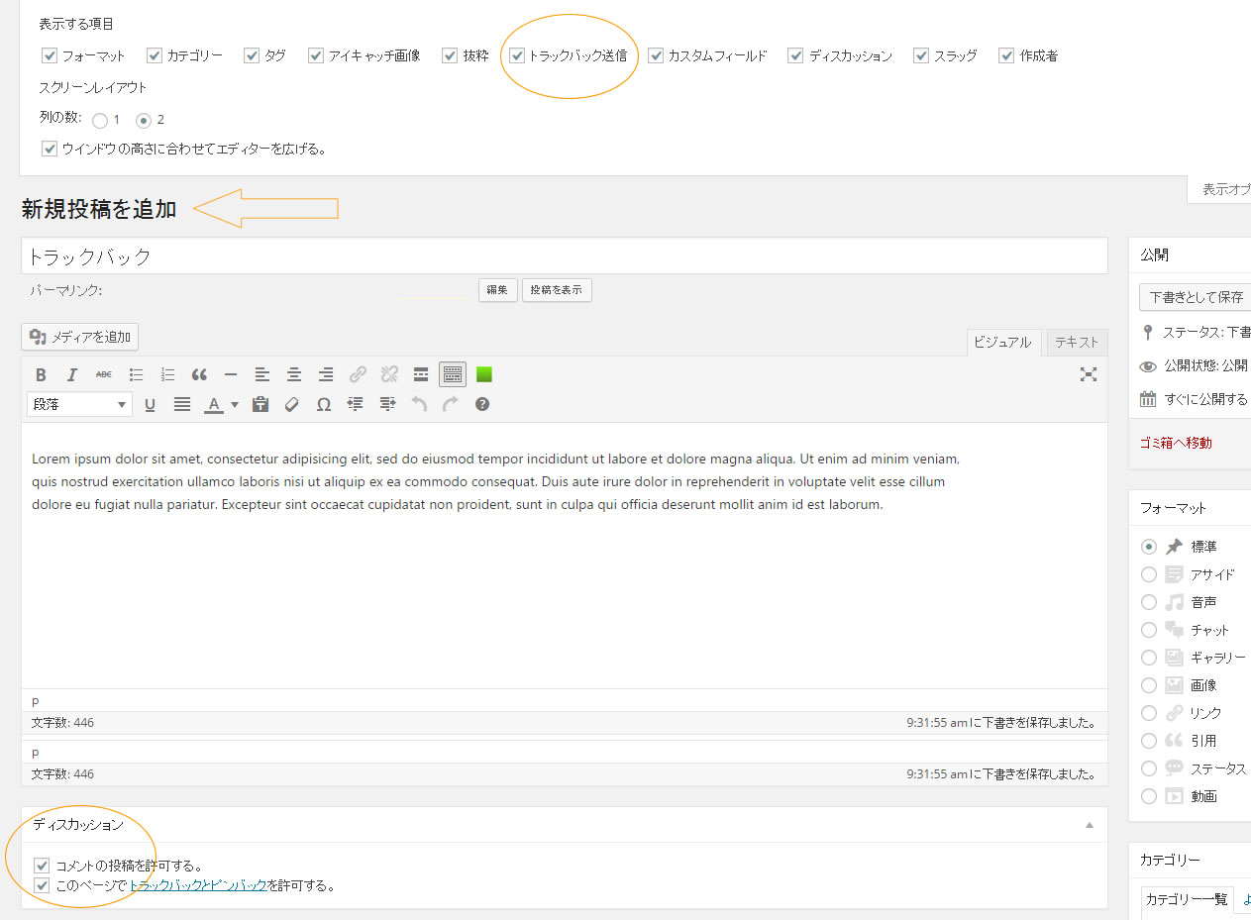The image size is (1251, 920).
Task: Open the text color dropdown arrow
Action: tap(235, 404)
